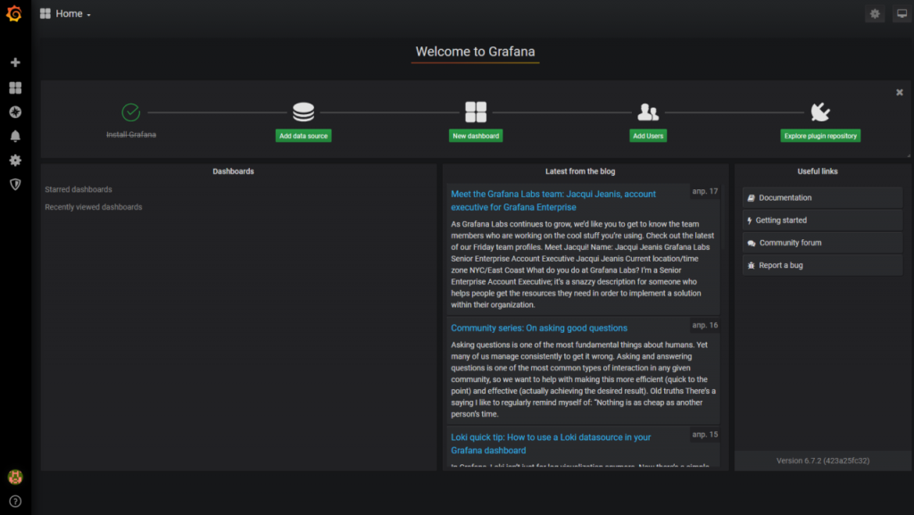Expand the Home dashboard dropdown
Image resolution: width=914 pixels, height=515 pixels.
click(x=65, y=13)
